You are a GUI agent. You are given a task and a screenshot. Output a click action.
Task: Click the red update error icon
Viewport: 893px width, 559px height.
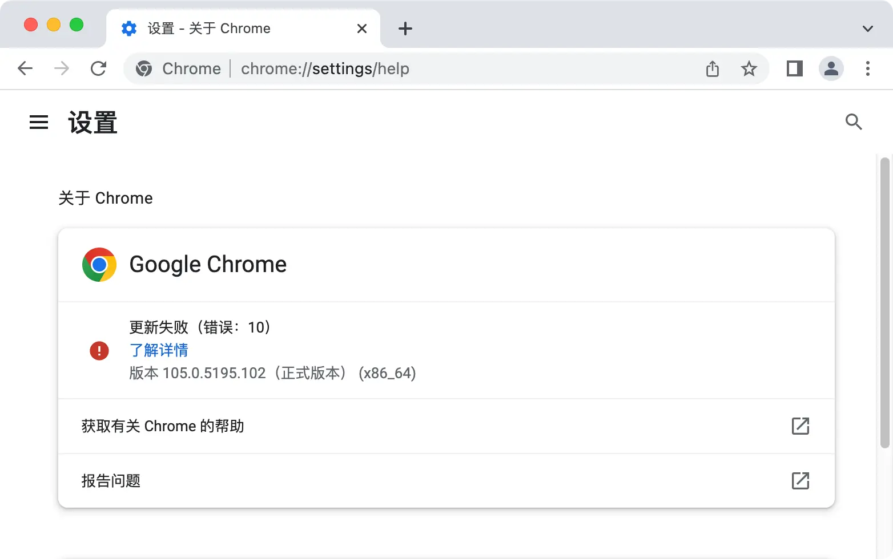99,351
